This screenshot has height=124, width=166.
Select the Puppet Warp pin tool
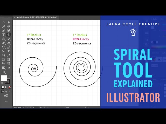click(x=9, y=51)
